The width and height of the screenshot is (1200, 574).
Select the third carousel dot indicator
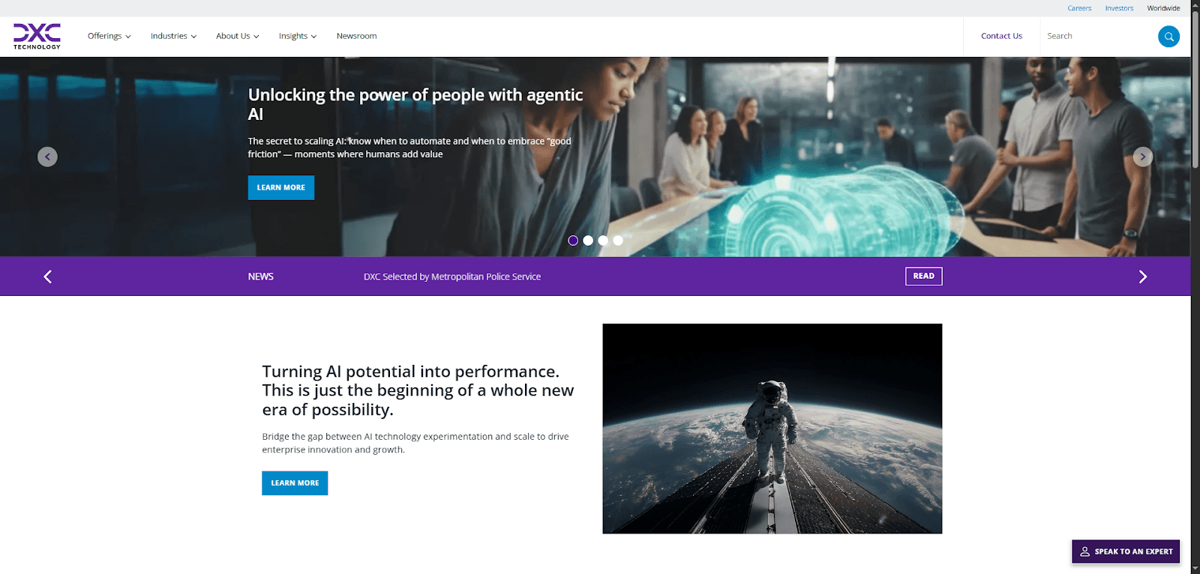(603, 241)
